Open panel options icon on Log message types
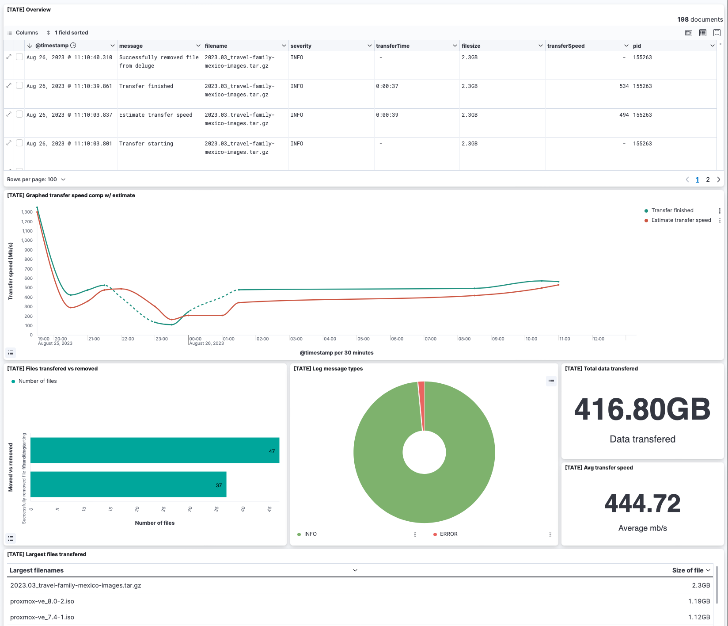Screen dimensions: 728x626 pyautogui.click(x=551, y=381)
